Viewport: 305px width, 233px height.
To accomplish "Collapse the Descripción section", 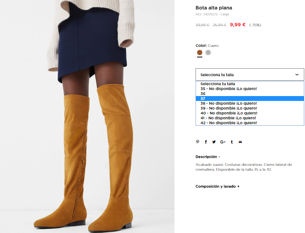I will (x=208, y=156).
